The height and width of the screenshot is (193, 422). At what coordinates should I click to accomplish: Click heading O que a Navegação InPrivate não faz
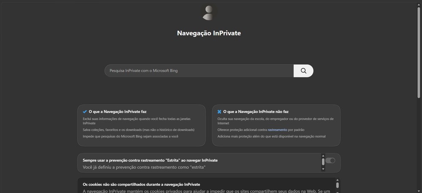pyautogui.click(x=256, y=112)
